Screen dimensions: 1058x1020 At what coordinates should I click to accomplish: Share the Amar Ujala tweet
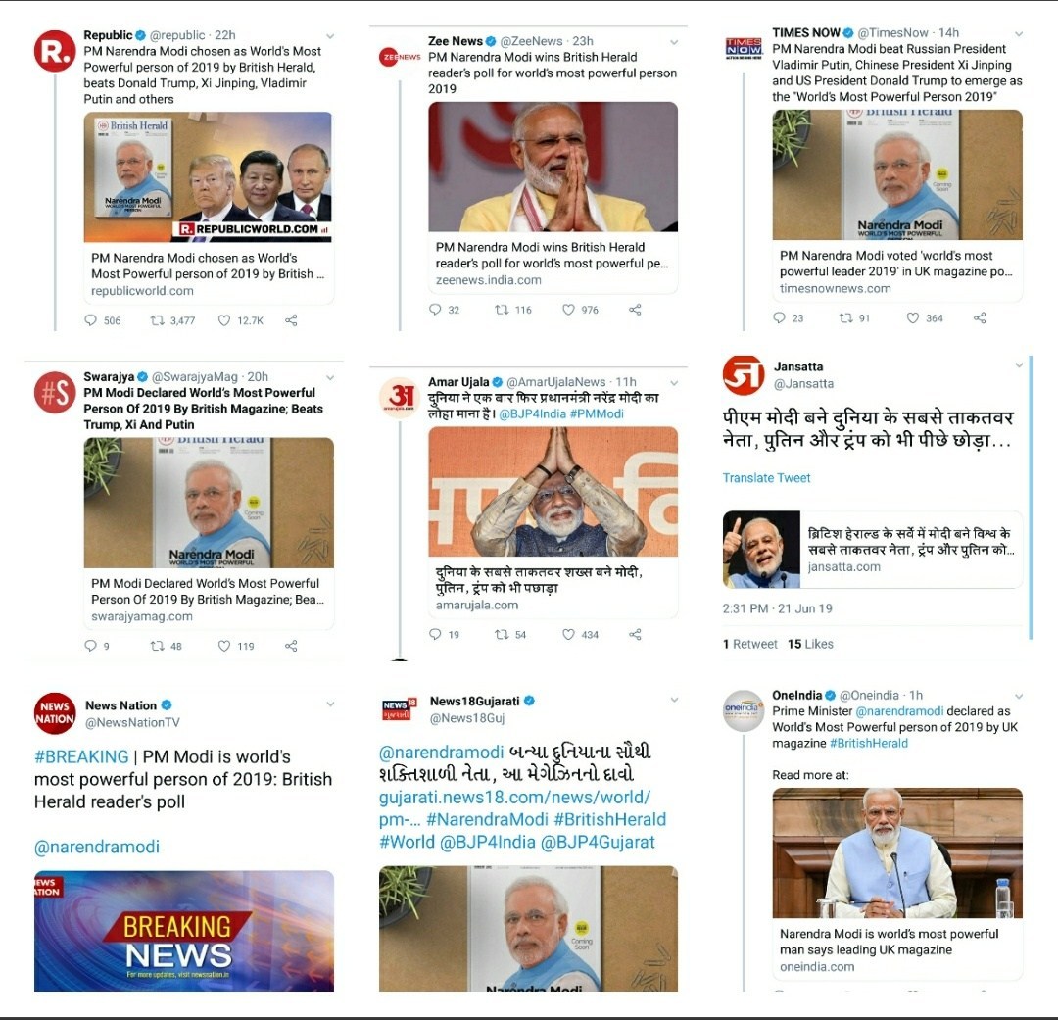tap(635, 635)
